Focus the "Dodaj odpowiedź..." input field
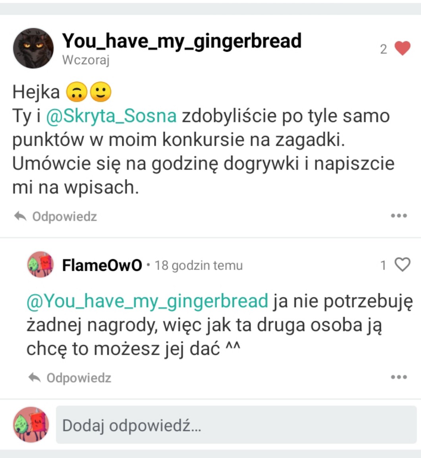 pyautogui.click(x=236, y=425)
